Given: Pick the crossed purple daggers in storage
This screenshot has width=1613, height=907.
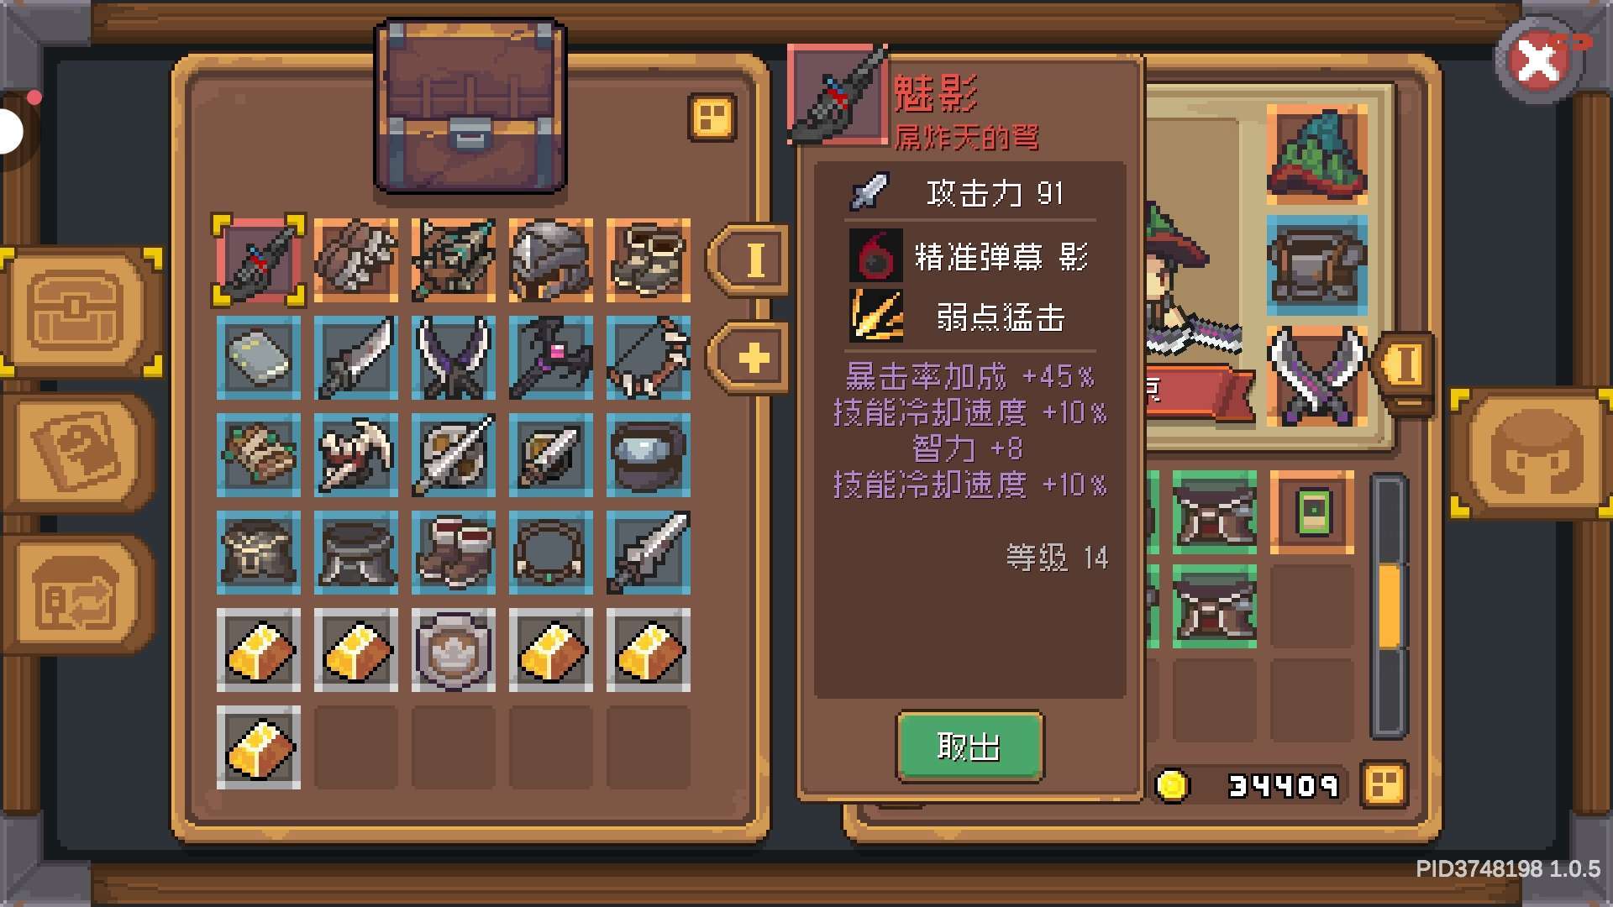Looking at the screenshot, I should pyautogui.click(x=454, y=358).
